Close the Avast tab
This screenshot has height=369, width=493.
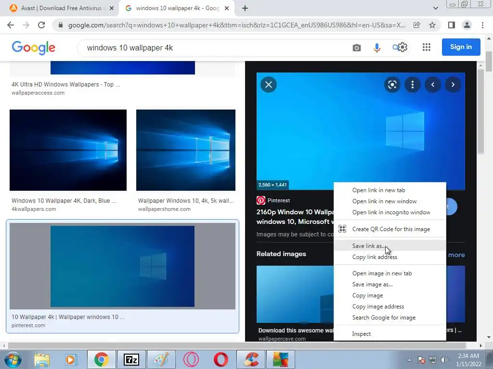point(112,9)
